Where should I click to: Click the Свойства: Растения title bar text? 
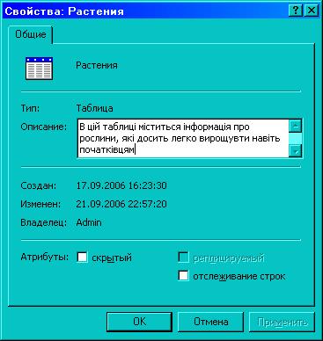pos(64,11)
